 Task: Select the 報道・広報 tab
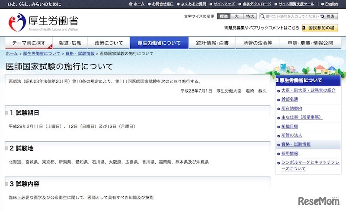[70, 43]
